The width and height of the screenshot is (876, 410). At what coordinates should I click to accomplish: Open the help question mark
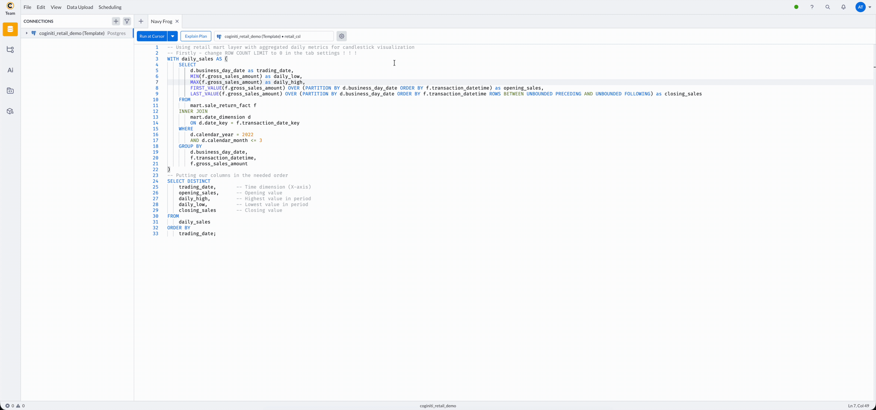point(811,7)
